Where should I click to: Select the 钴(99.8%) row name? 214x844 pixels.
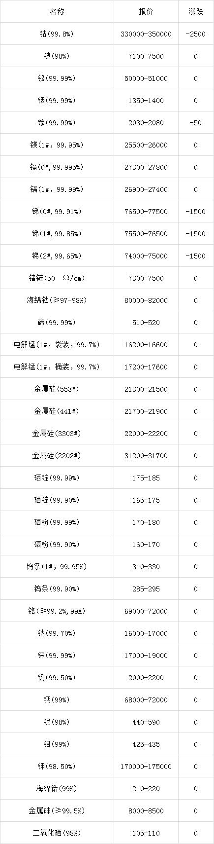57,34
